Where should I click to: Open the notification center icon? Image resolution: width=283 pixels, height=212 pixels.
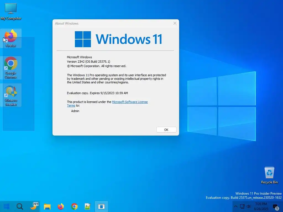[x=276, y=207]
